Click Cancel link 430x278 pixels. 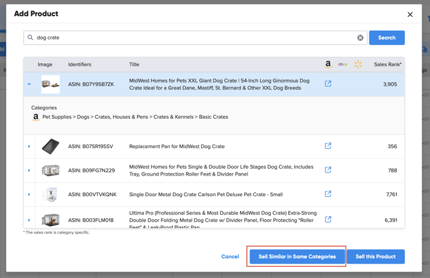(x=230, y=257)
